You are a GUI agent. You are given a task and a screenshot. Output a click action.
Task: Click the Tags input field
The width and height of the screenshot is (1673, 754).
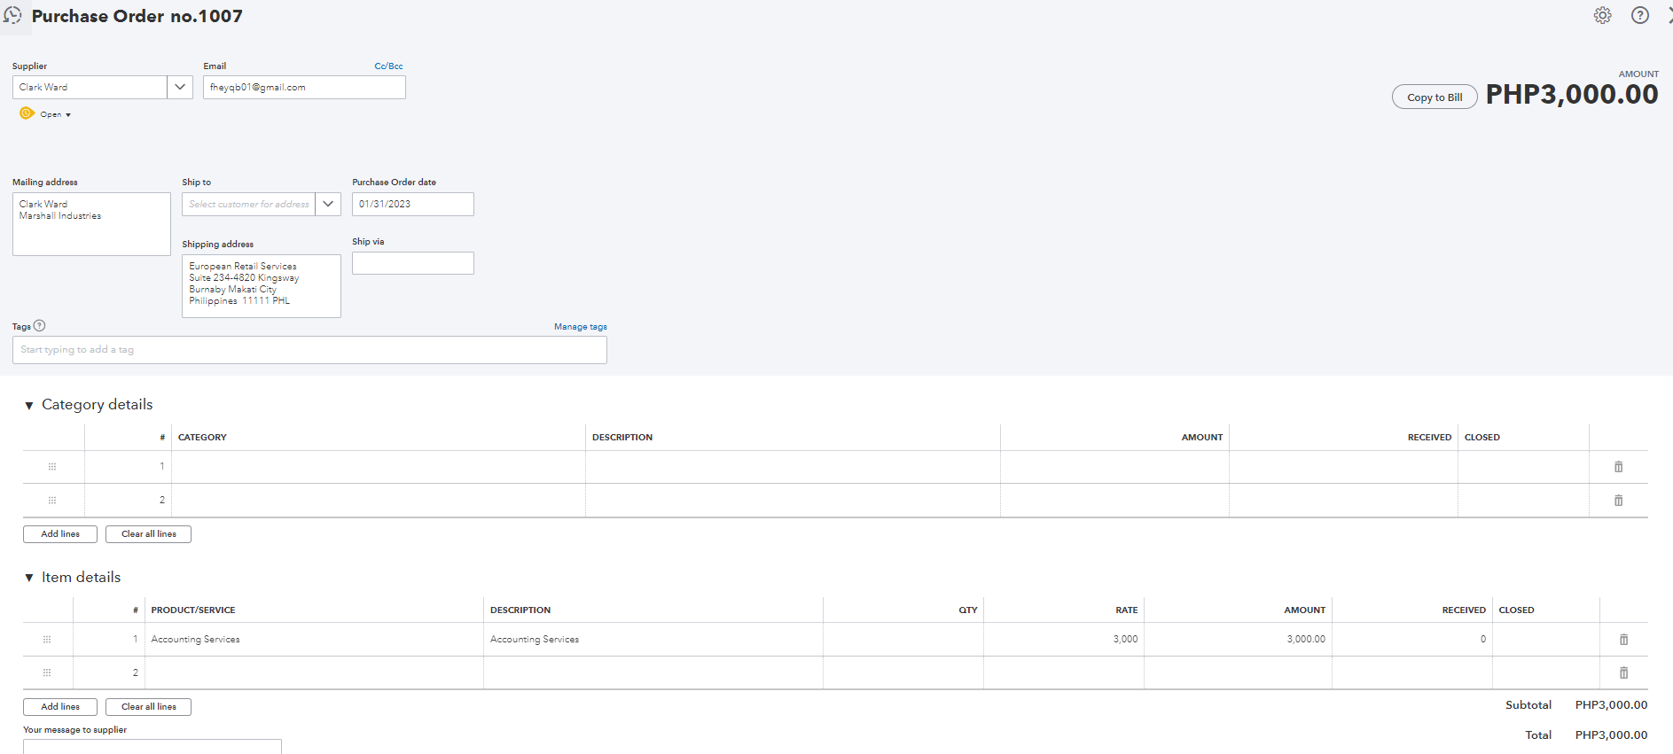(x=309, y=350)
